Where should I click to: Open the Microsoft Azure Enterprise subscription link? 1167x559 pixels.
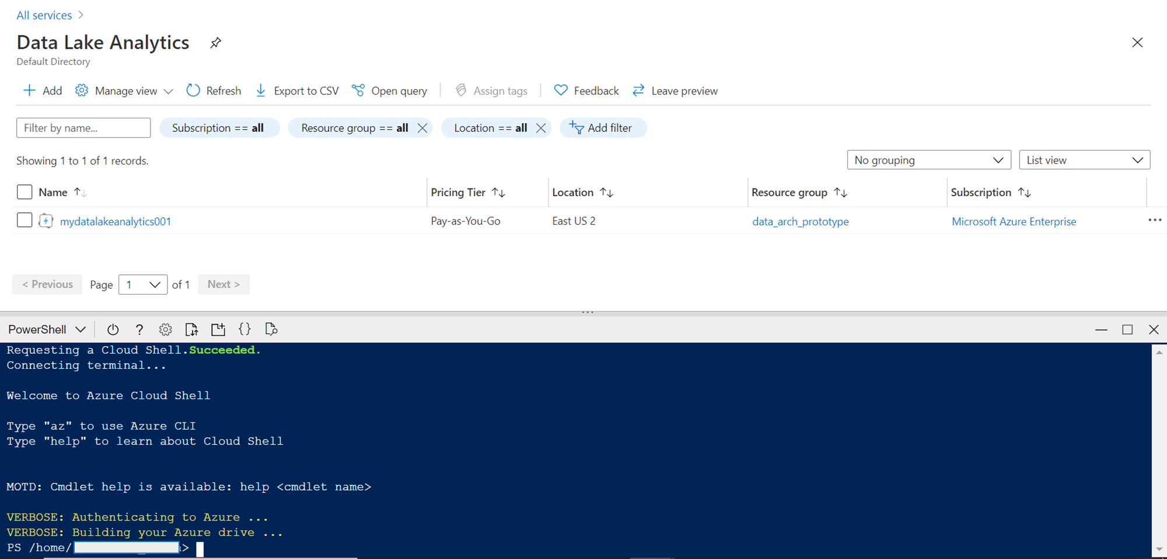point(1014,221)
